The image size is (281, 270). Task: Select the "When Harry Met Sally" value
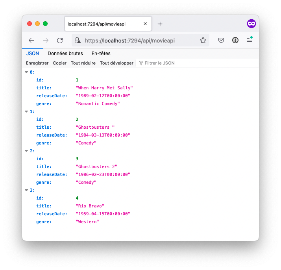[104, 88]
